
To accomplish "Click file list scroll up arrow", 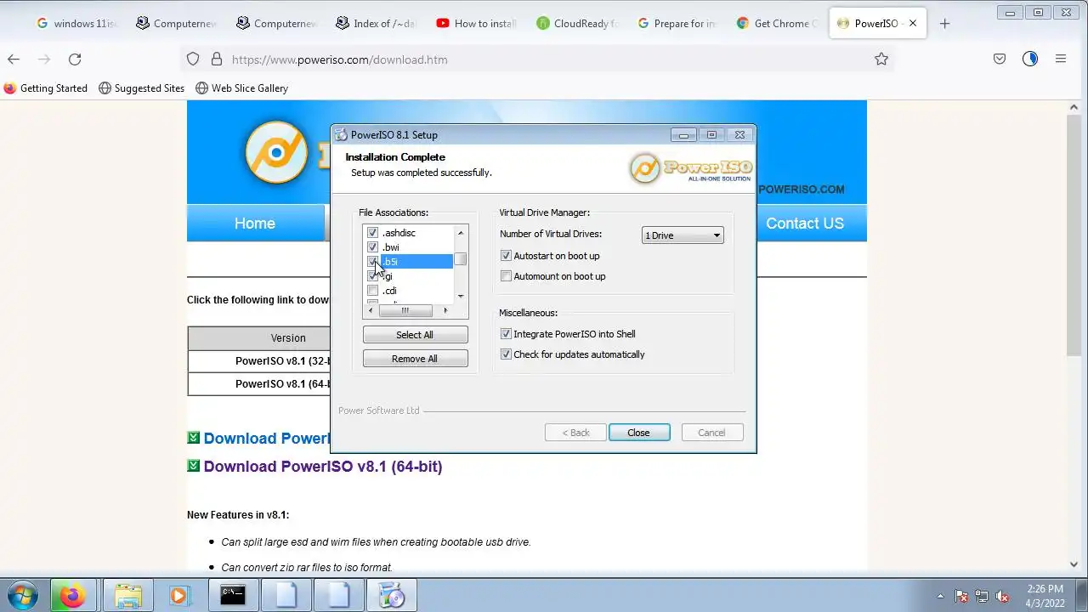I will [x=461, y=233].
